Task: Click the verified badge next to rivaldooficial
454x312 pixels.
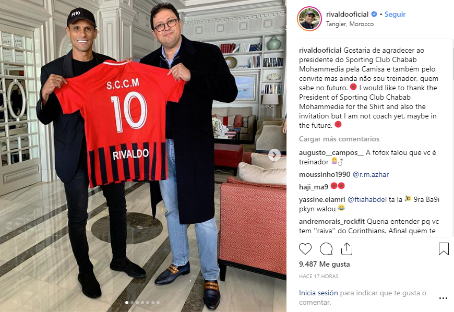Action: [374, 14]
